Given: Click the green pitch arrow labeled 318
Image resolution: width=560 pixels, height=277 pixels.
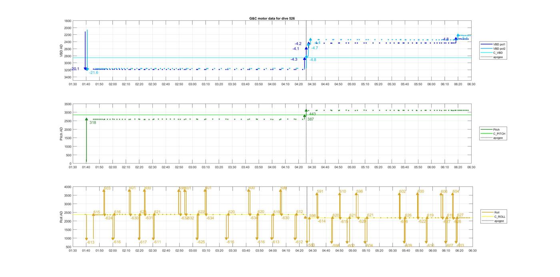Looking at the screenshot, I should click(86, 140).
